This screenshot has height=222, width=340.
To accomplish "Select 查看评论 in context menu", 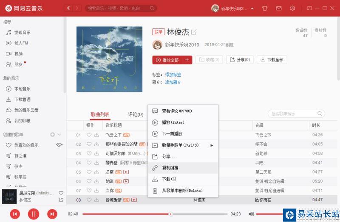I will point(183,111).
